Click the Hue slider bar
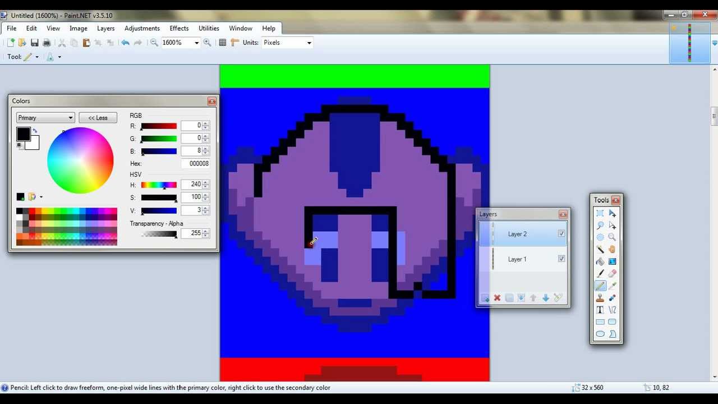718x404 pixels. (x=159, y=185)
